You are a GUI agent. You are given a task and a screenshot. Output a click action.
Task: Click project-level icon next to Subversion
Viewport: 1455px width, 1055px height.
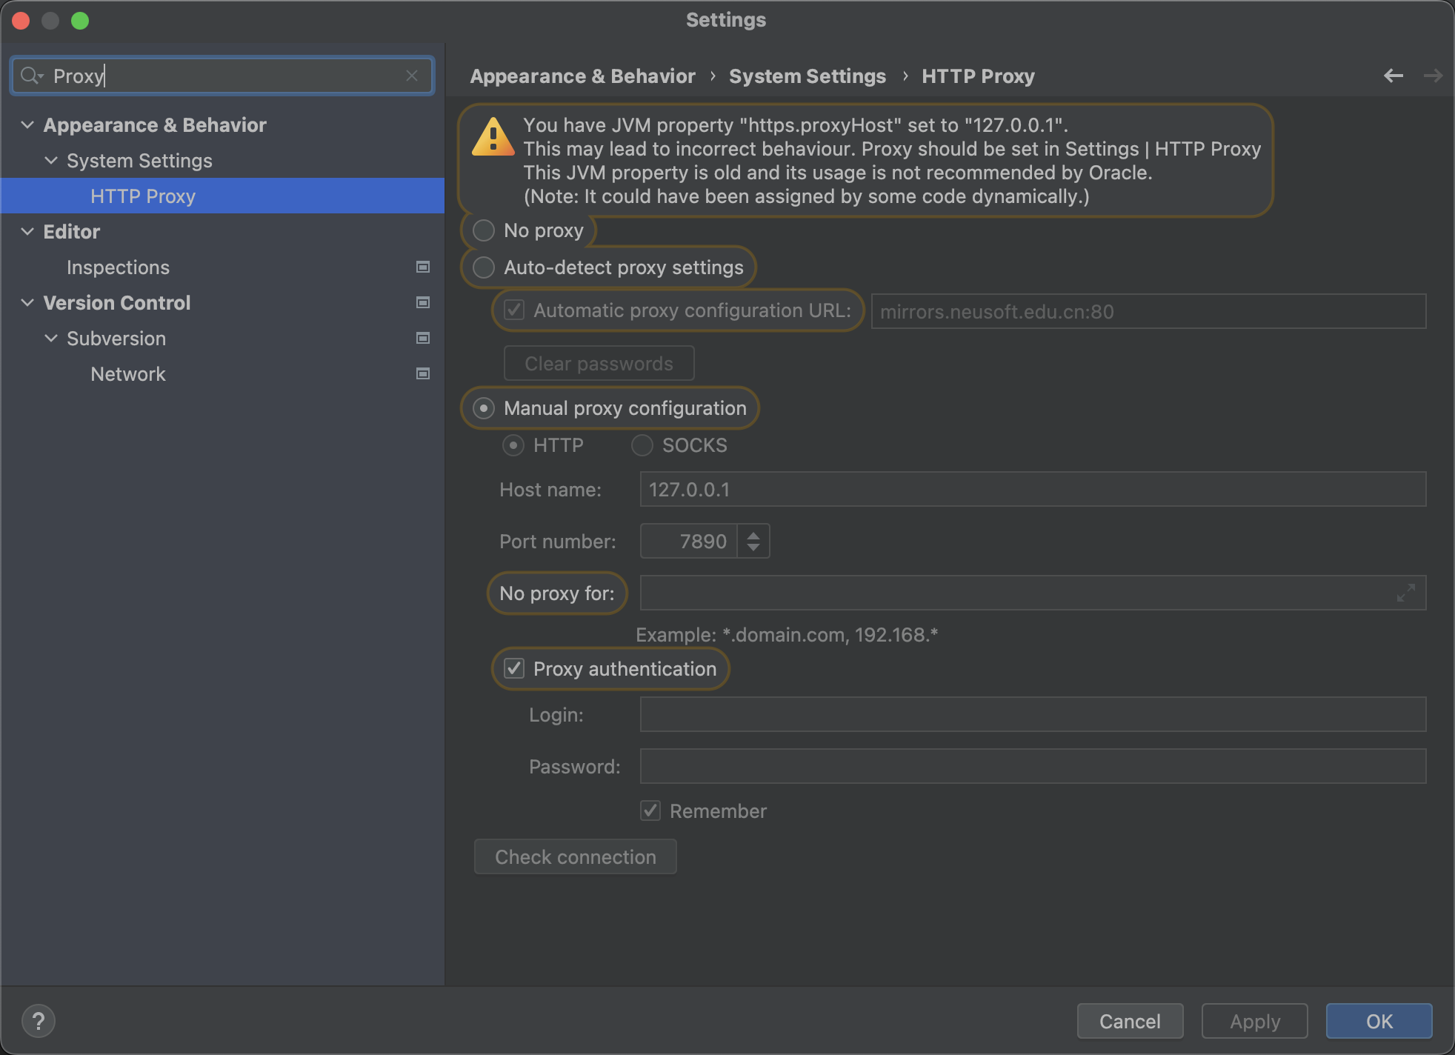point(423,338)
